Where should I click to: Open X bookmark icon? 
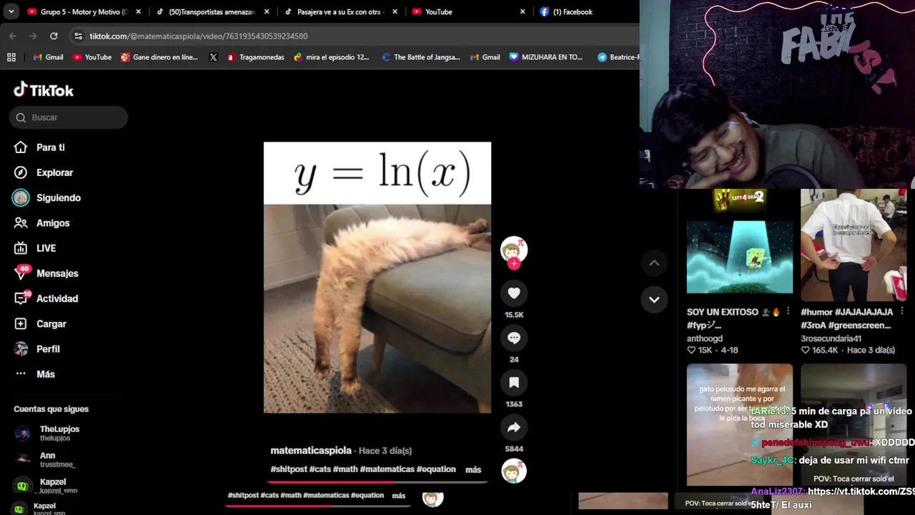click(x=213, y=57)
